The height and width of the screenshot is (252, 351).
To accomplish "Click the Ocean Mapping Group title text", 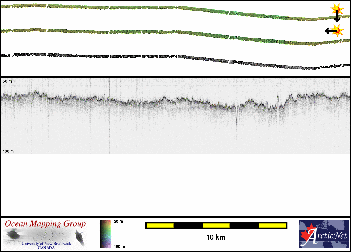I will pos(45,224).
